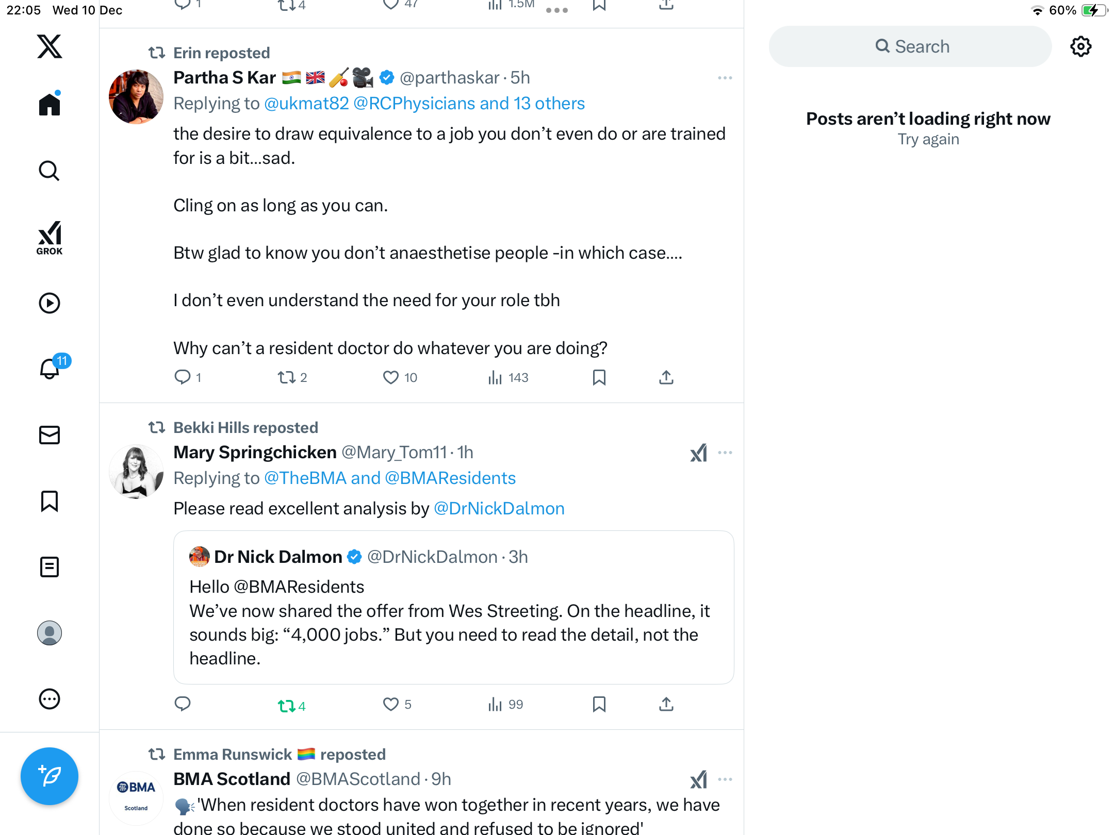1114x835 pixels.
Task: Open the @DrNickDalmon mention link
Action: [499, 509]
